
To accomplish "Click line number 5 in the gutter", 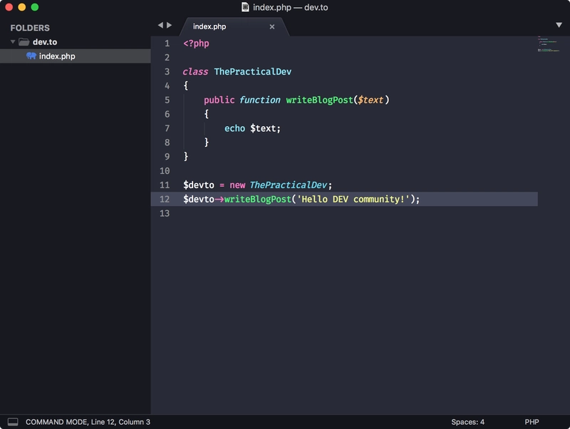I will point(167,100).
